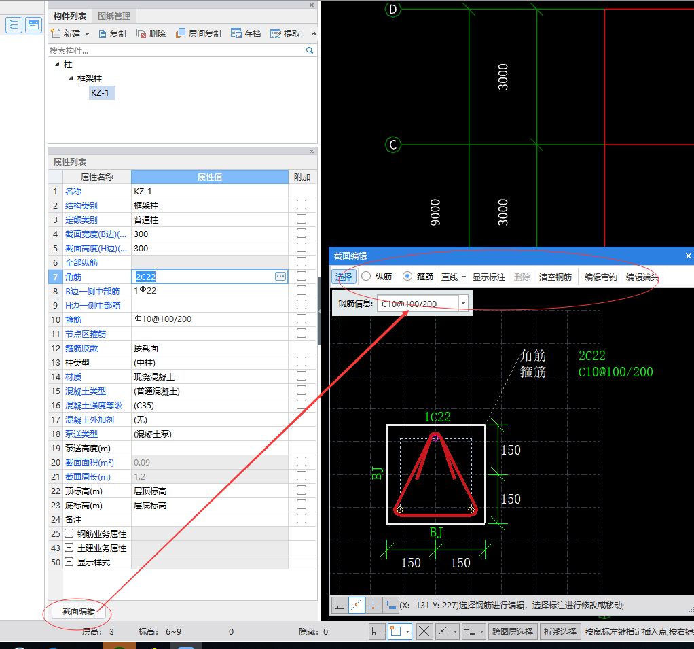
Task: Check the 箍筋 row additional checkbox
Action: click(302, 319)
